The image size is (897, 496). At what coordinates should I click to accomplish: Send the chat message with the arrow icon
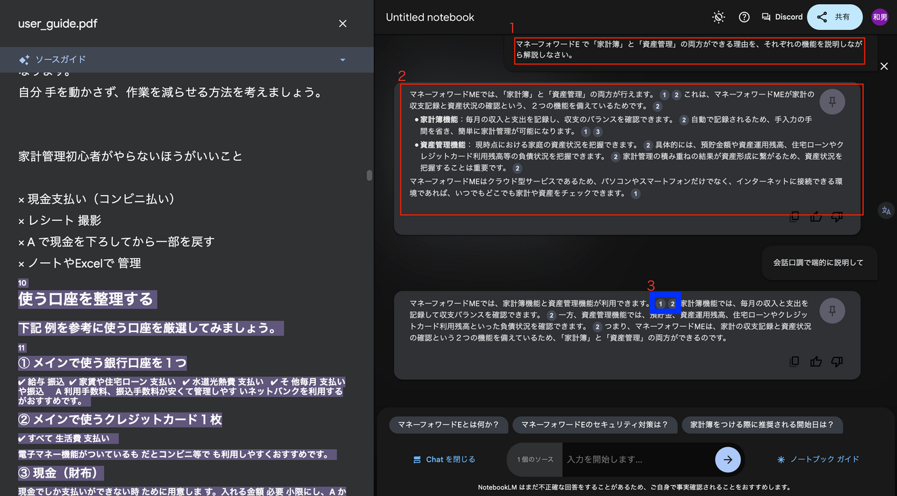click(728, 459)
